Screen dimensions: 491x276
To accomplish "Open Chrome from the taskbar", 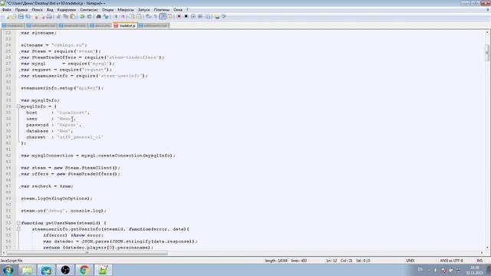I will click(x=84, y=270).
